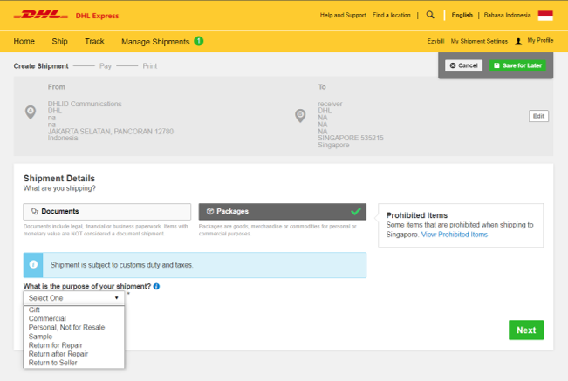The width and height of the screenshot is (568, 381).
Task: Open Manage Shipments menu
Action: click(x=155, y=42)
